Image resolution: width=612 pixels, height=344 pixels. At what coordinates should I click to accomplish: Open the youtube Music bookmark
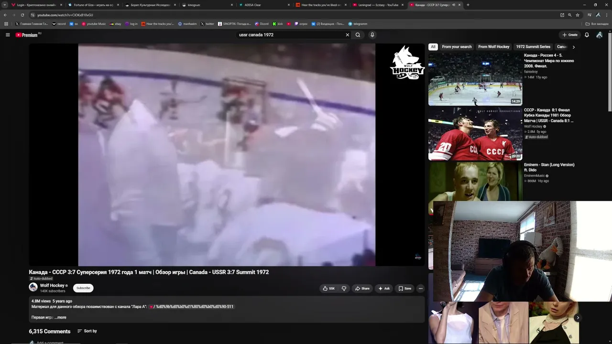pyautogui.click(x=94, y=24)
